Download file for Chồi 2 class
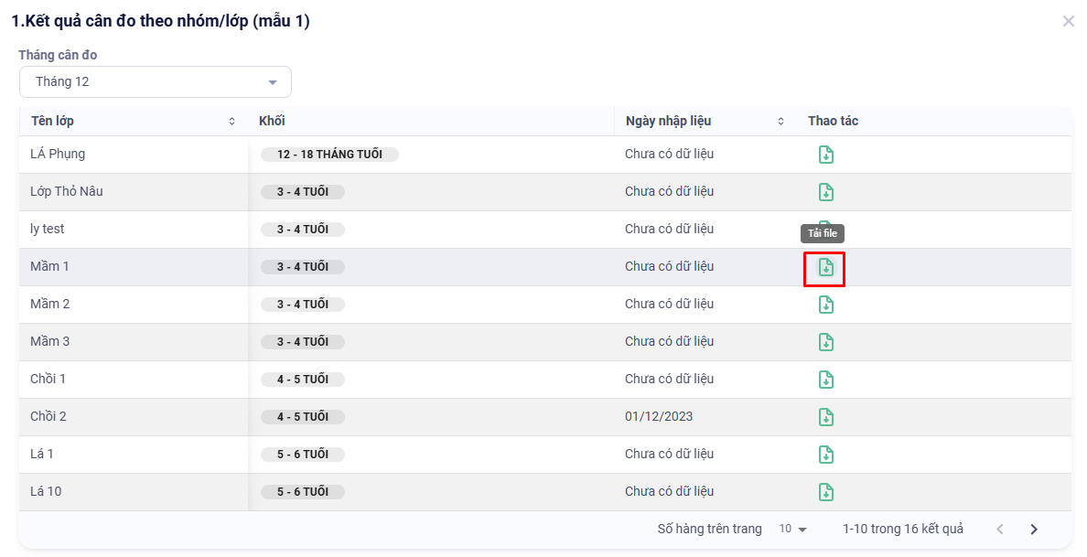 tap(825, 417)
